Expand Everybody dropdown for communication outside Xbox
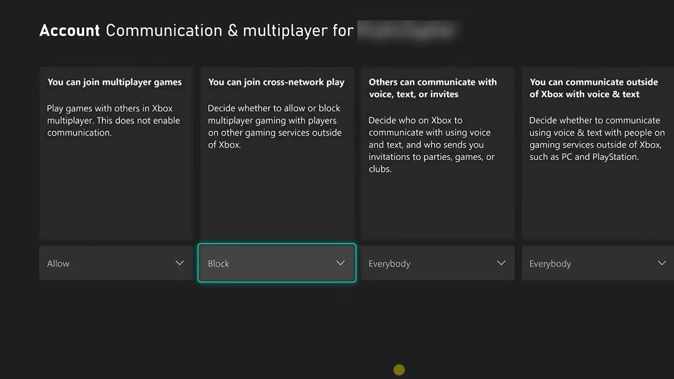This screenshot has width=674, height=379. 598,263
